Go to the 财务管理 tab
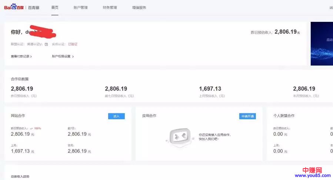The image size is (333, 180). pos(110,7)
